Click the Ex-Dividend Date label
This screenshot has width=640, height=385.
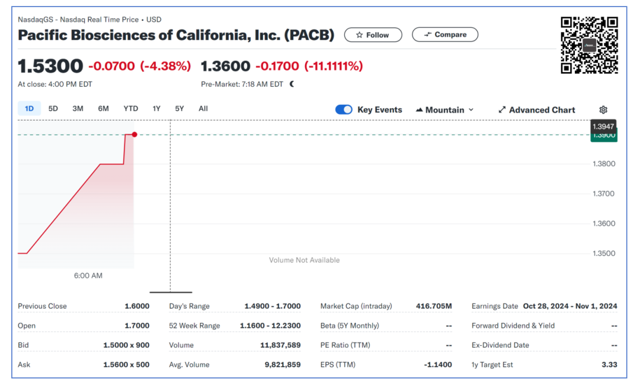pos(500,345)
